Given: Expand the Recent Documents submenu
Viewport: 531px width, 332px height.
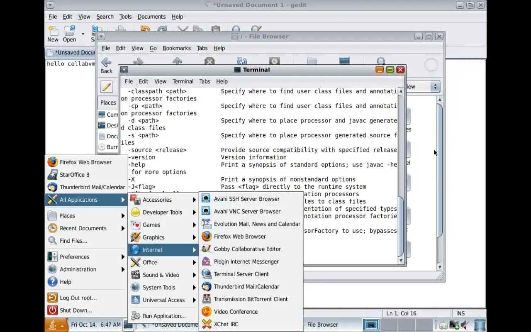Looking at the screenshot, I should coord(86,228).
